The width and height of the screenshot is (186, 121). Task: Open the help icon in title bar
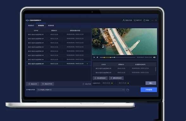click(144, 20)
